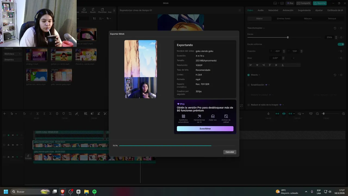Cancel the export in progress
Screen dimensions: 348x196
[x=230, y=152]
